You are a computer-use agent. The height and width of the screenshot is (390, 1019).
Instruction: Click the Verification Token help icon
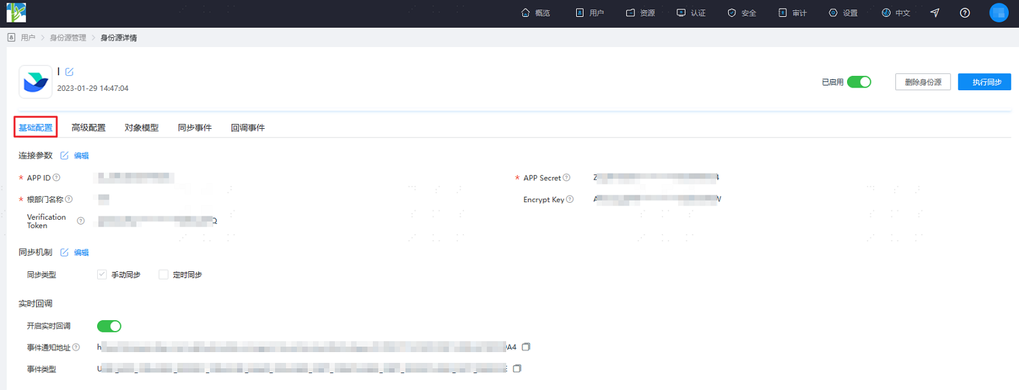tap(81, 221)
